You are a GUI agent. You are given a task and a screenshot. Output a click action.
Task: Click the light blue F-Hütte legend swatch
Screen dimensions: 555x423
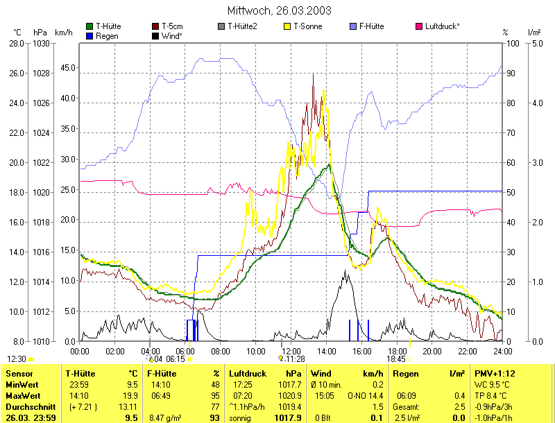pyautogui.click(x=355, y=26)
